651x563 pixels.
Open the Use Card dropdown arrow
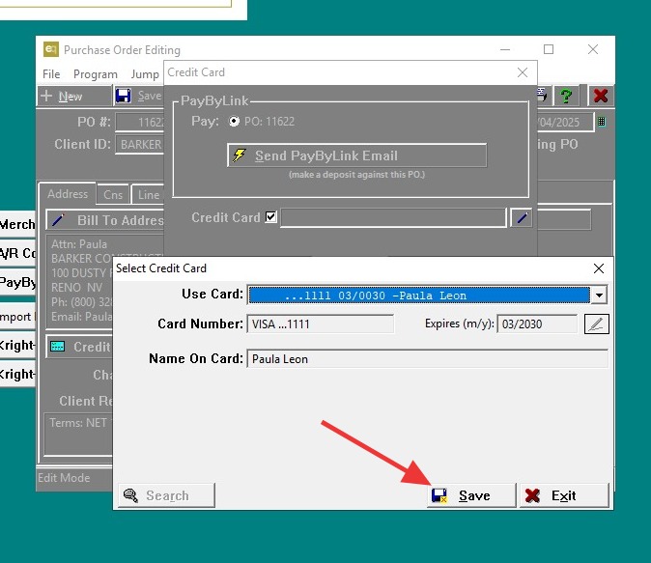pyautogui.click(x=599, y=296)
